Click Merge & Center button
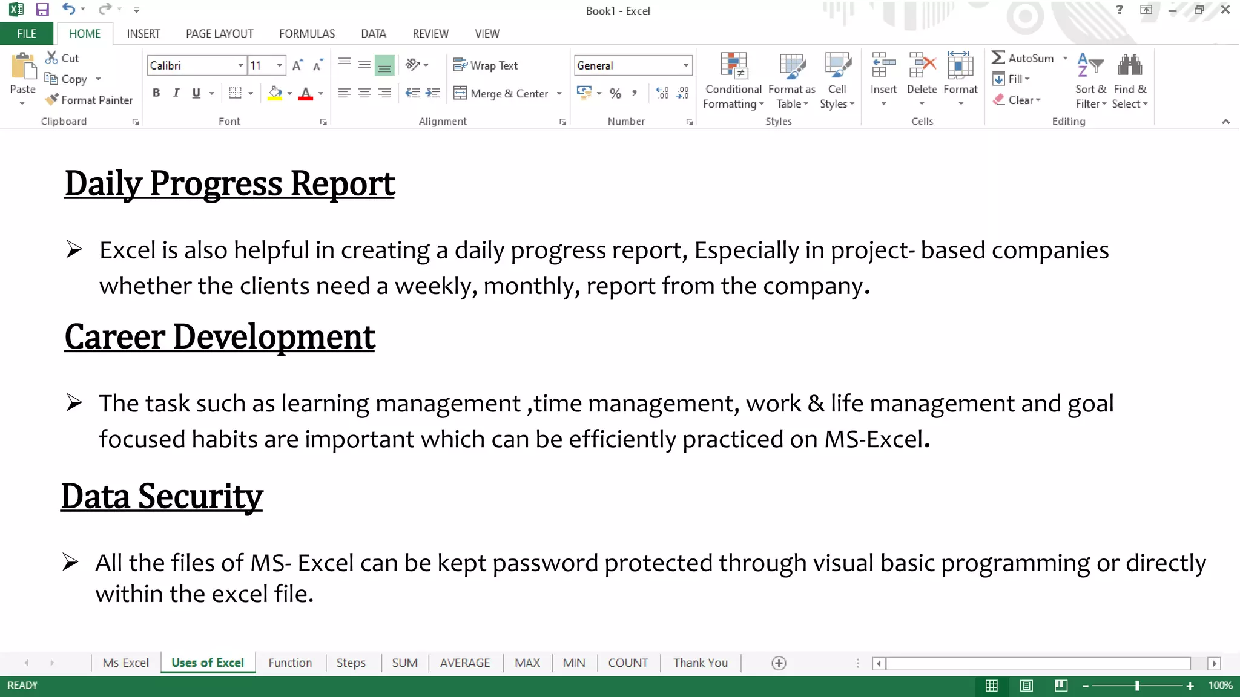 pyautogui.click(x=501, y=93)
